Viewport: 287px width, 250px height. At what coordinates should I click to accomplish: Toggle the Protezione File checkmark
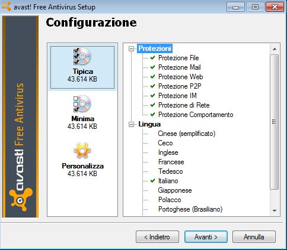152,58
